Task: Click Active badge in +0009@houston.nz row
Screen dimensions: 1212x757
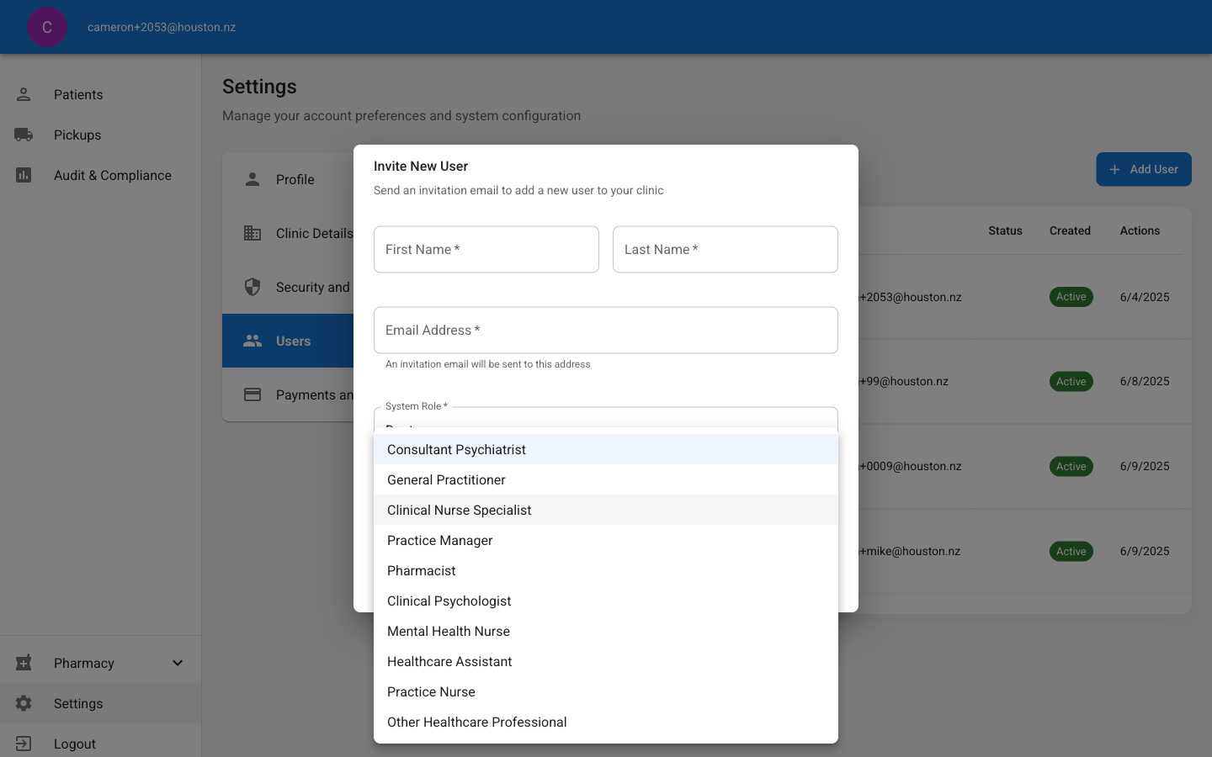Action: tap(1071, 467)
